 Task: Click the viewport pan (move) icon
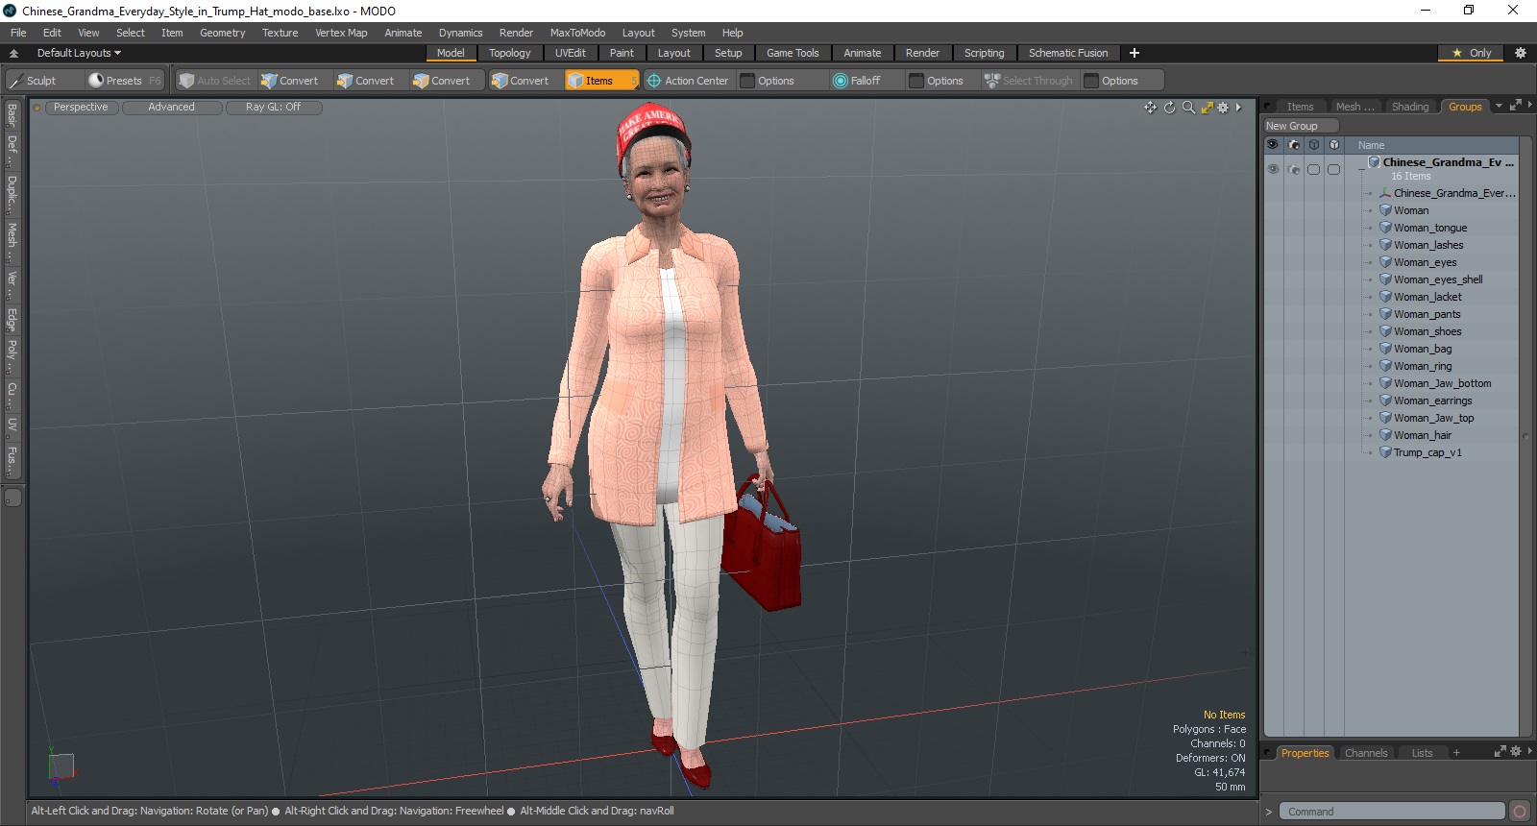click(1150, 108)
